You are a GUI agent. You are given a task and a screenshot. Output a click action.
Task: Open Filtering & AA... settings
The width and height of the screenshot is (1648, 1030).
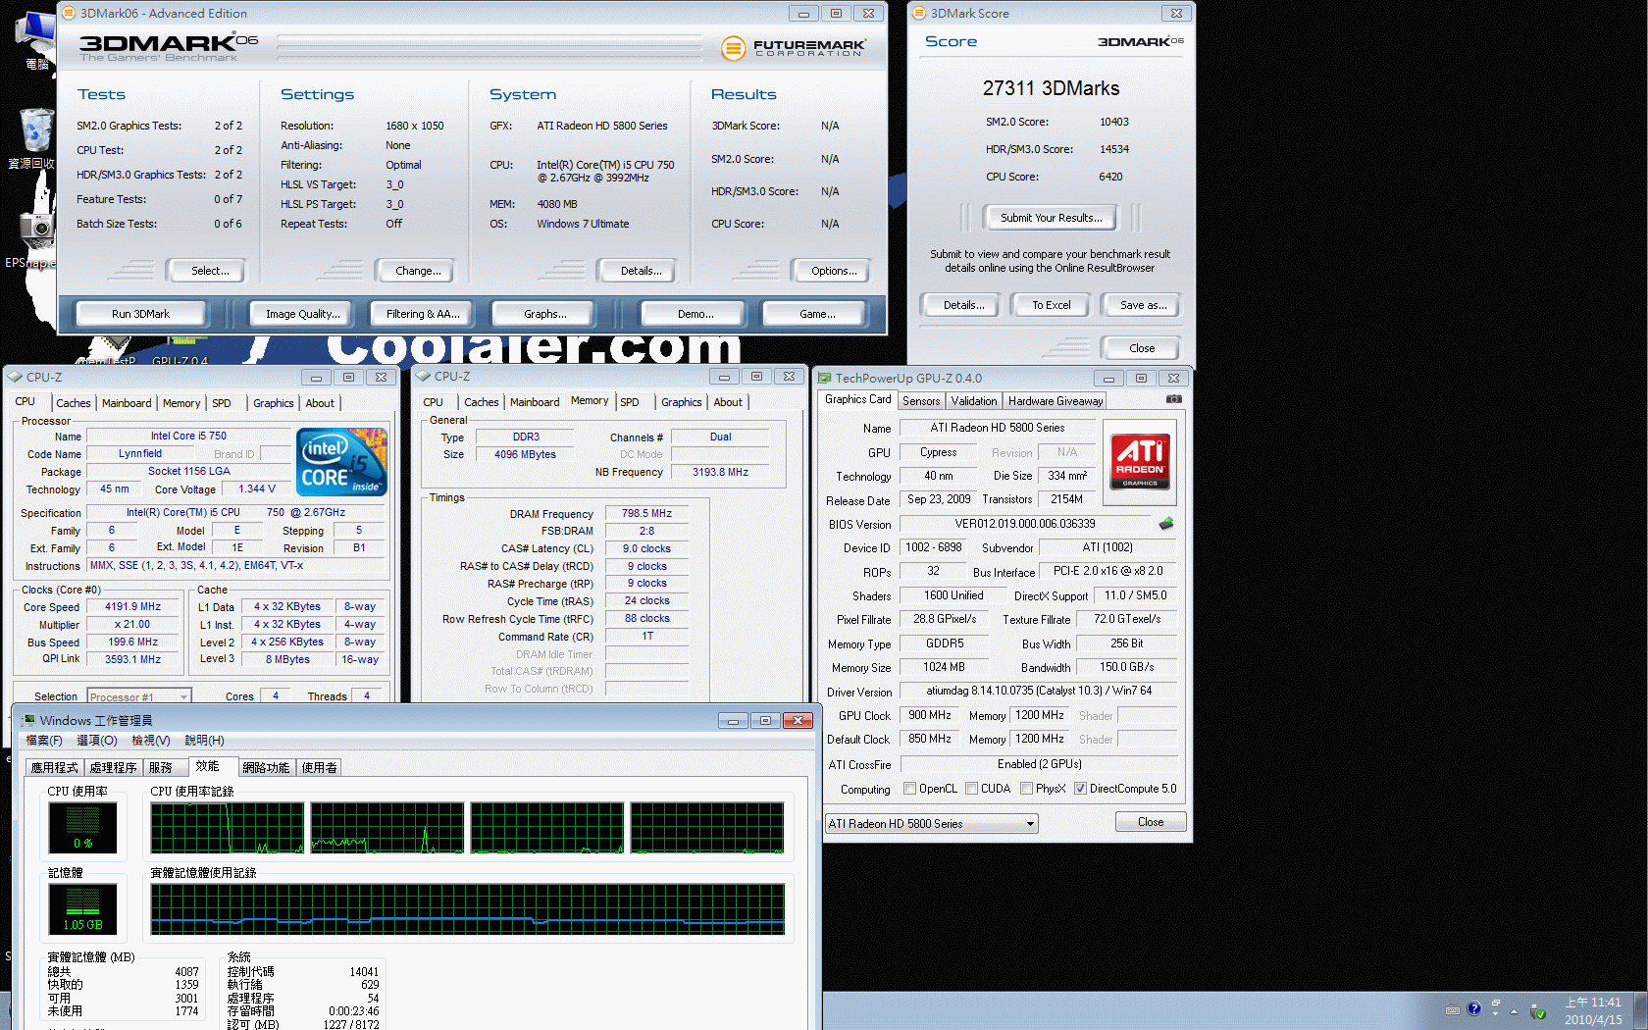pyautogui.click(x=423, y=314)
